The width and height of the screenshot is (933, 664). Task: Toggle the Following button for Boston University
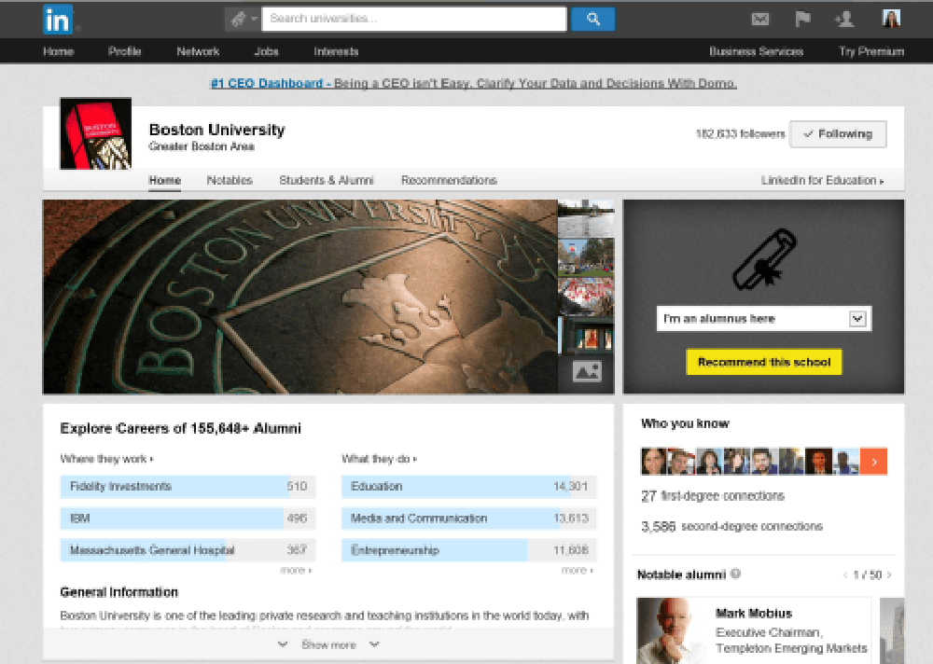pos(837,134)
